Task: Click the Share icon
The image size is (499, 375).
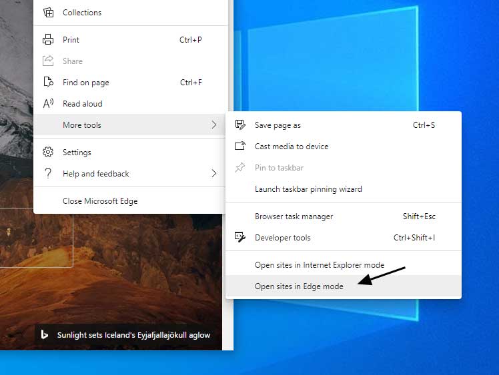Action: click(x=48, y=61)
